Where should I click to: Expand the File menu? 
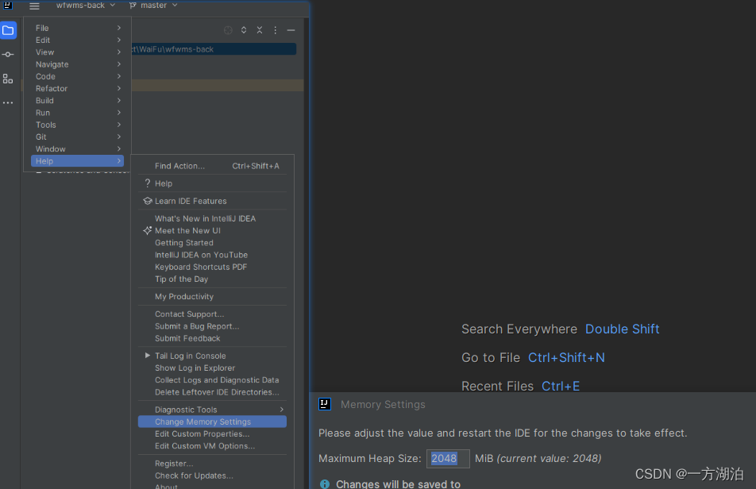78,28
